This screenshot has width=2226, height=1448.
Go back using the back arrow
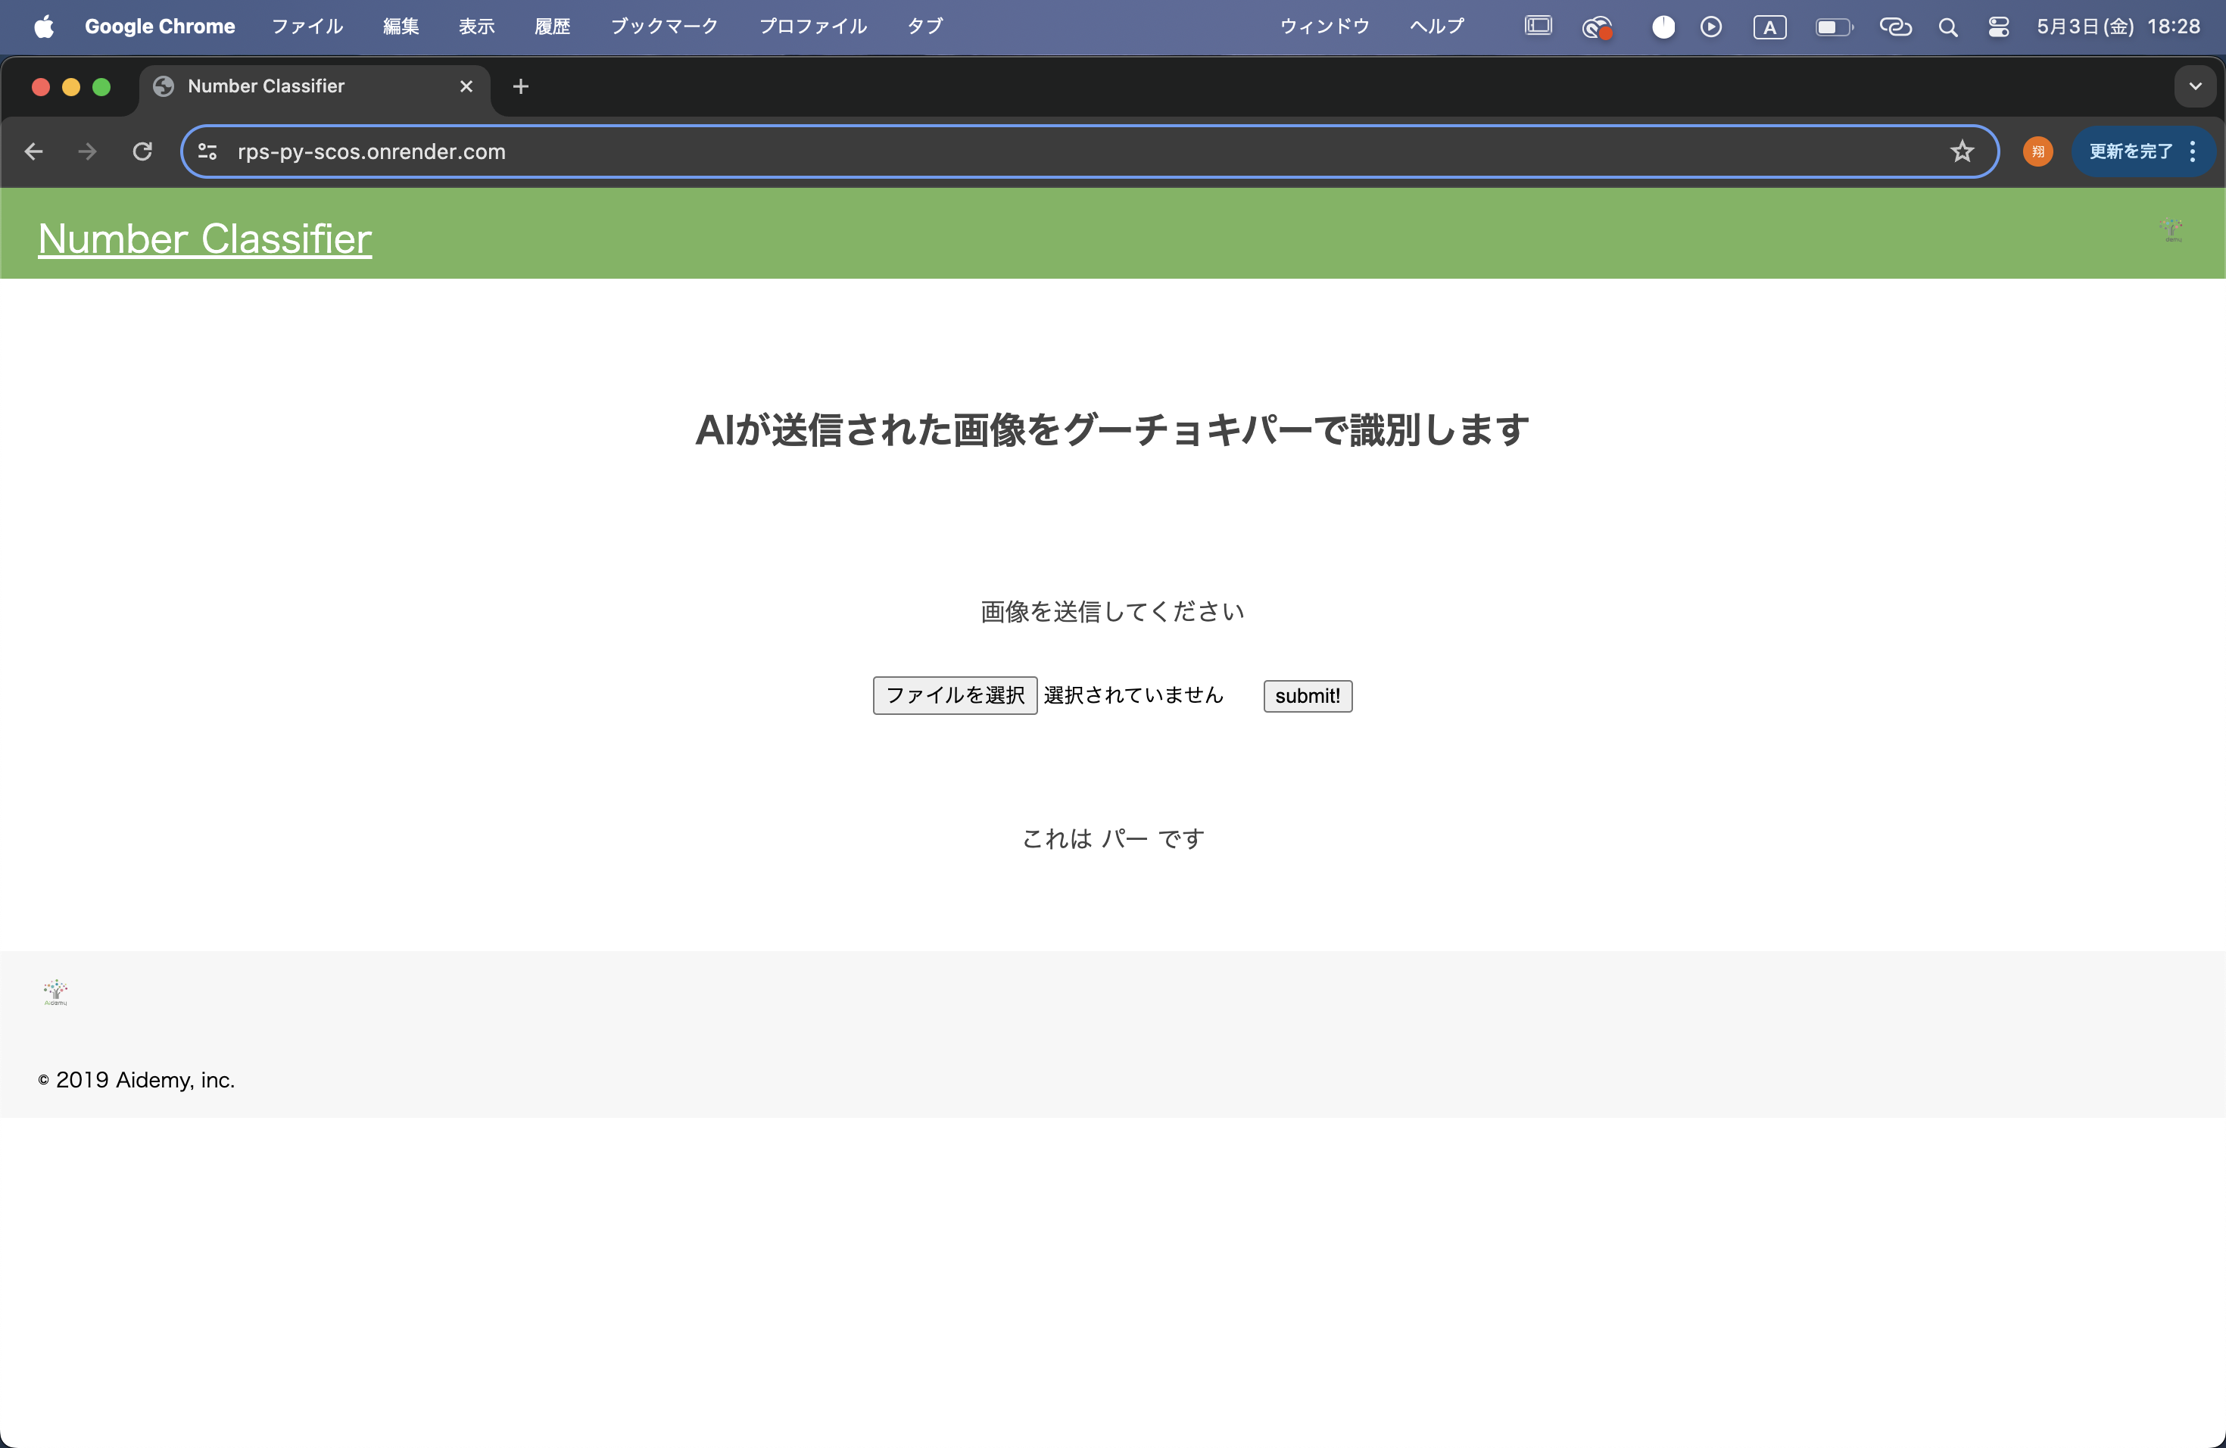tap(33, 151)
